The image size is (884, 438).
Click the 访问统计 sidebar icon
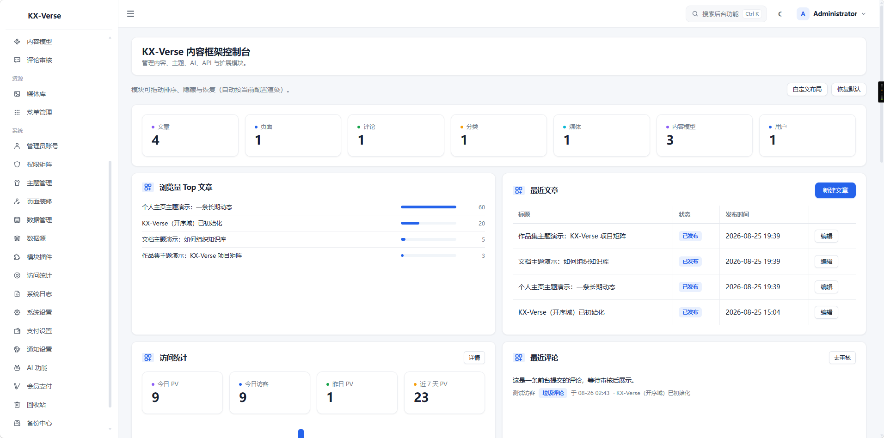point(17,275)
